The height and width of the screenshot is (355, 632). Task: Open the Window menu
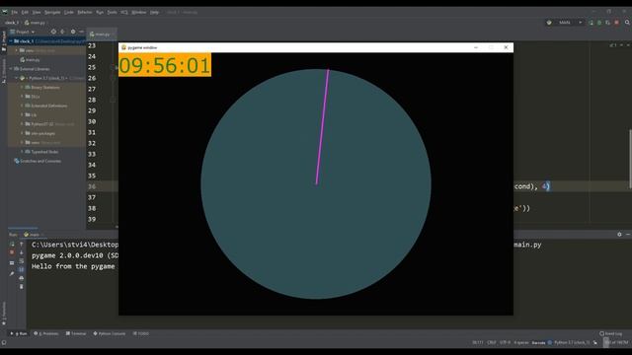pyautogui.click(x=139, y=12)
